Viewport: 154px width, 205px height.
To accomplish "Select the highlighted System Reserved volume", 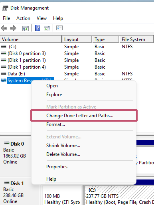I will [30, 80].
